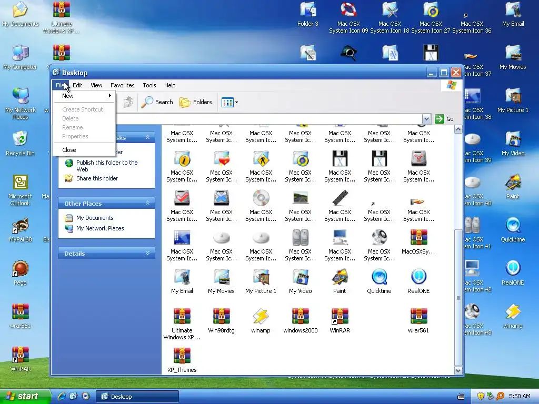Click Share this folder link

[x=97, y=178]
